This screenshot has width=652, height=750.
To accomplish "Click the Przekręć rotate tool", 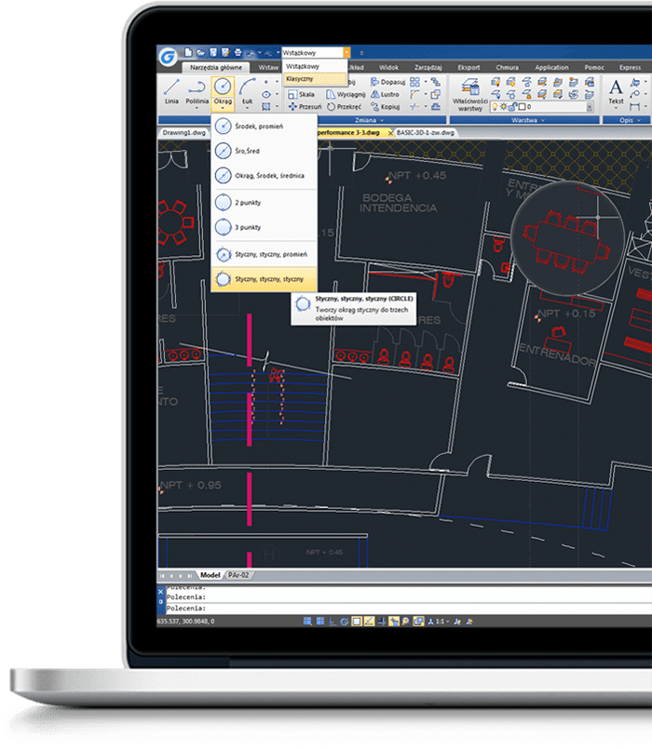I will tap(345, 107).
